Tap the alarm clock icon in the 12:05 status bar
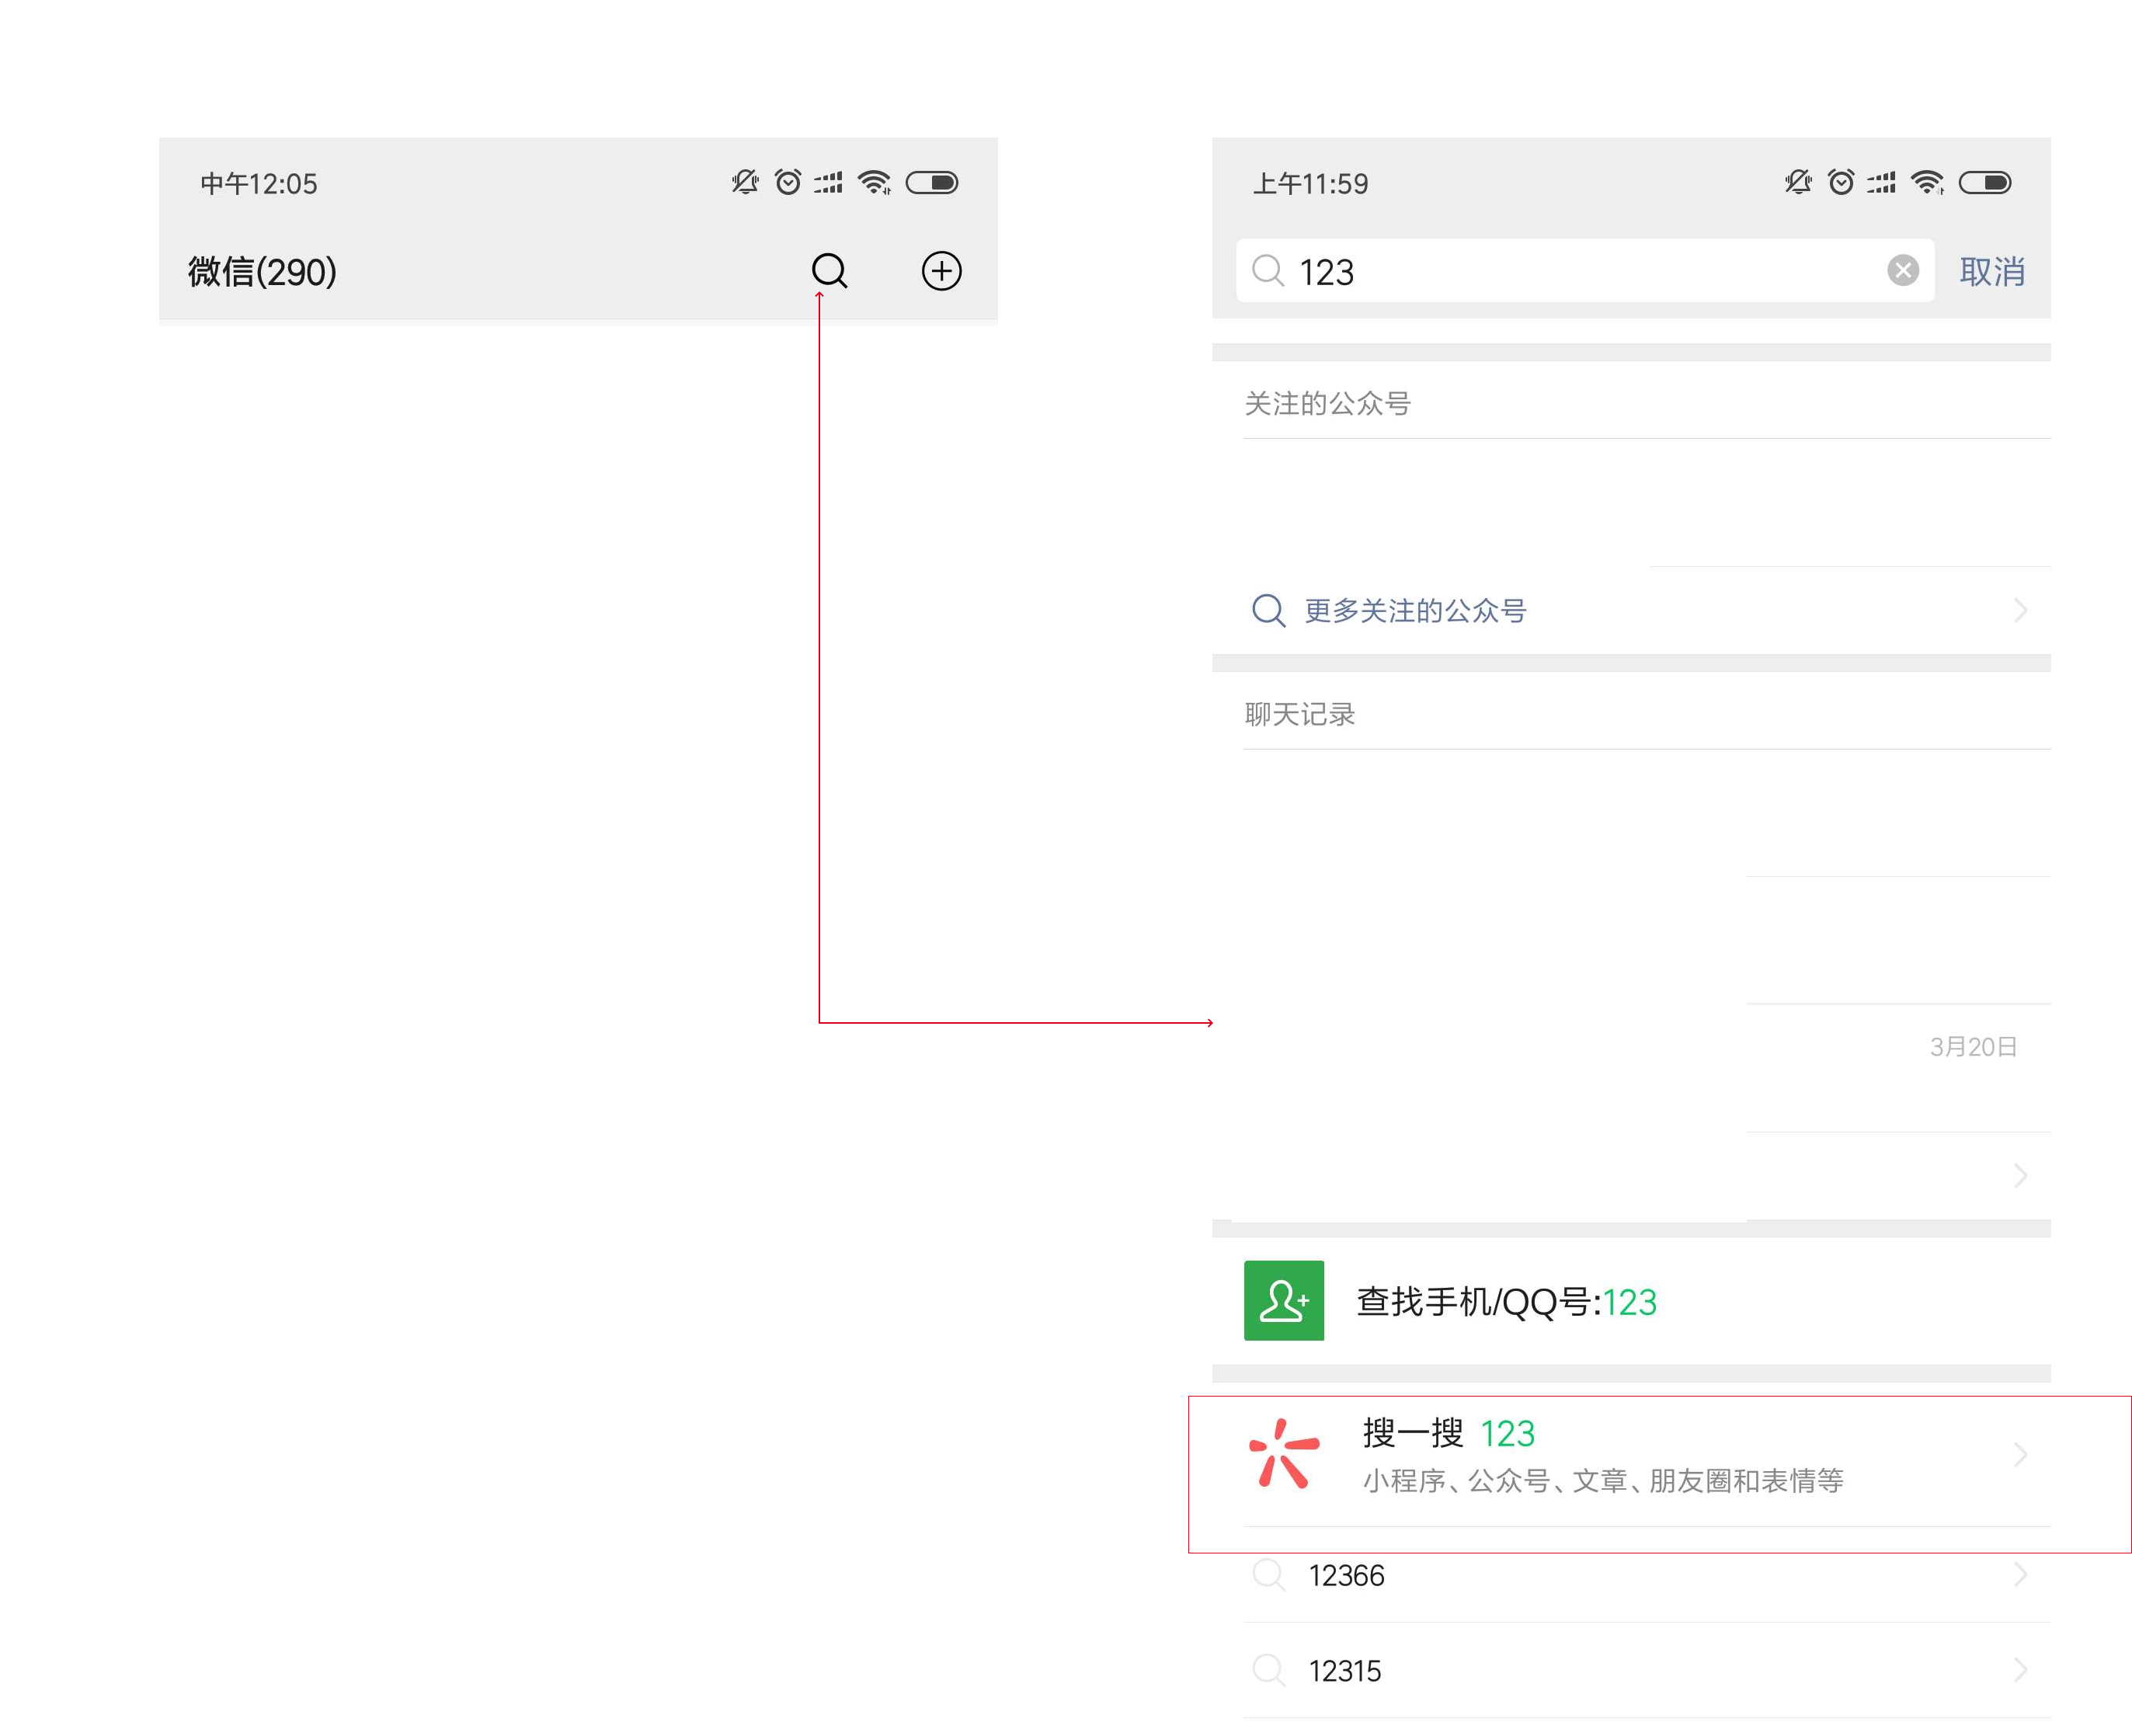 pos(788,182)
